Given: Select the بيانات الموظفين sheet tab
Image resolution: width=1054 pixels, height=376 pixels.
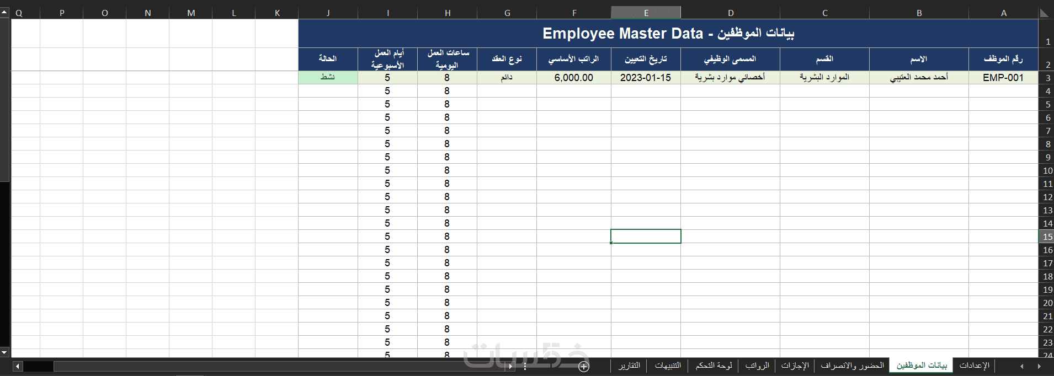Looking at the screenshot, I should [921, 366].
